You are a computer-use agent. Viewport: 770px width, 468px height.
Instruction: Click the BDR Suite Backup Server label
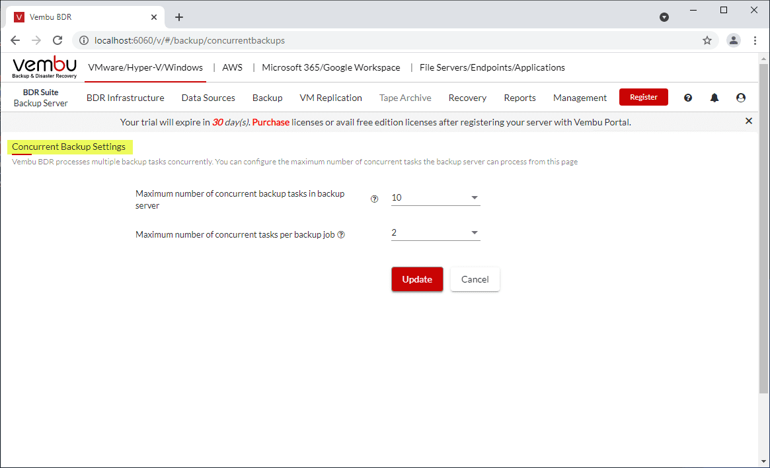point(41,98)
